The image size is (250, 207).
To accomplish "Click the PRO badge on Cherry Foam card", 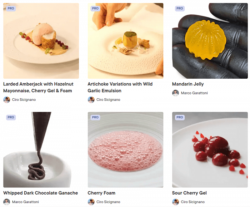I will click(95, 117).
